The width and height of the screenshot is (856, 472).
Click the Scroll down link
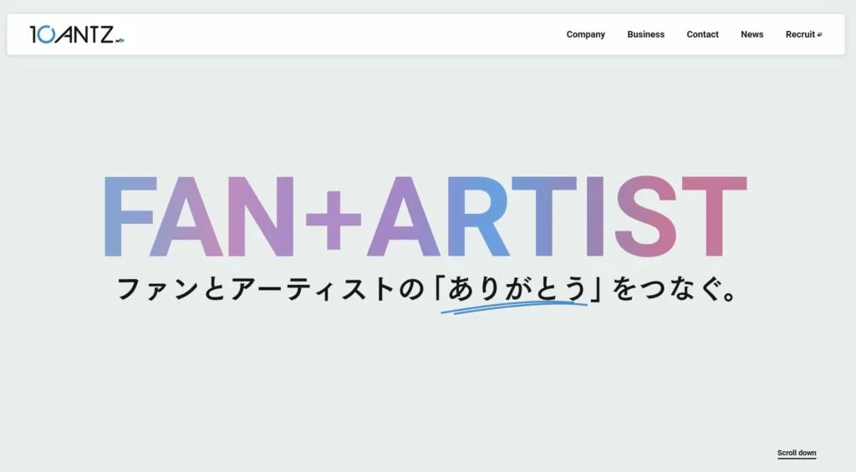click(x=797, y=453)
